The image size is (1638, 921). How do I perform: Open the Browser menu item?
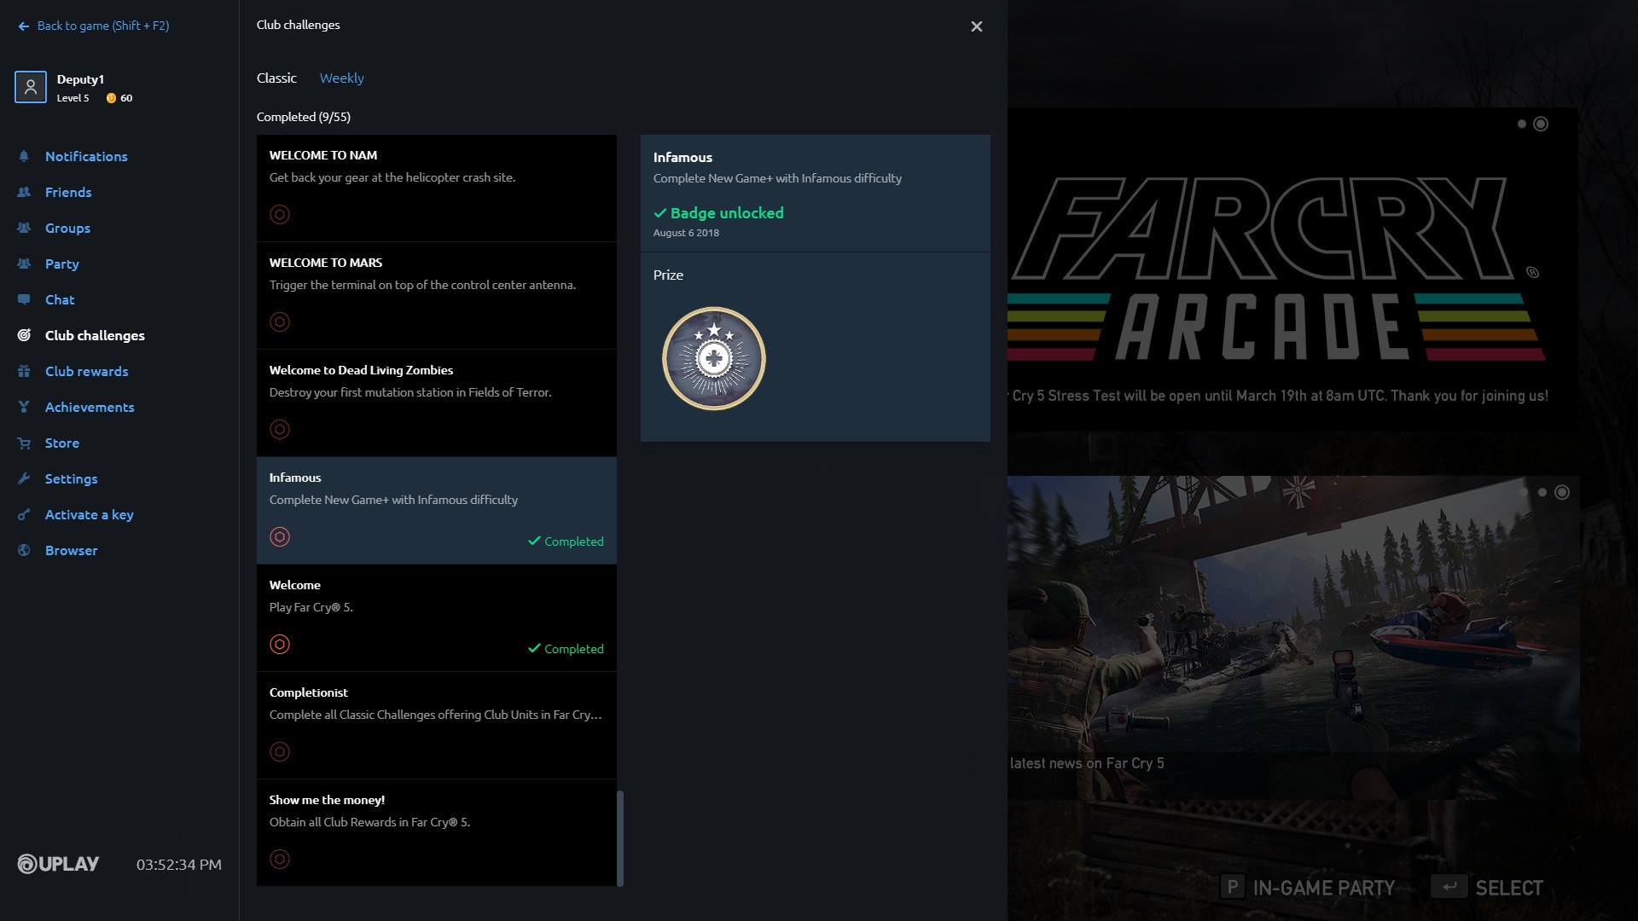pos(71,550)
